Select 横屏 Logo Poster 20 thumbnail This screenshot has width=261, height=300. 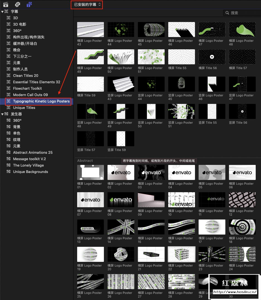121,254
